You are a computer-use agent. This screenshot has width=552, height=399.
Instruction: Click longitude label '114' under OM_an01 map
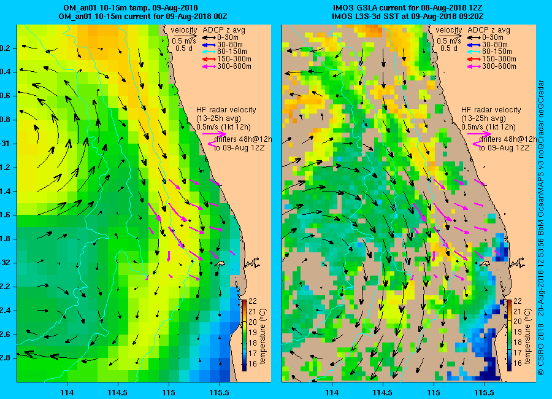67,393
